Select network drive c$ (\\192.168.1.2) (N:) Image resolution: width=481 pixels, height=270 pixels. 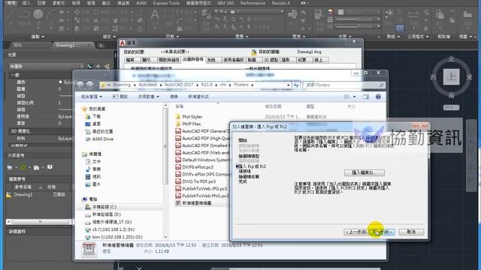tap(110, 229)
